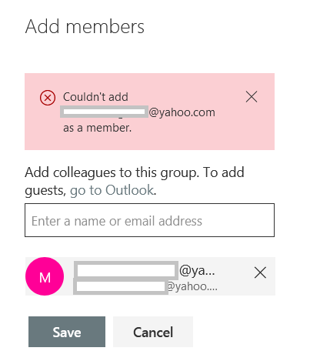
Task: Click the pink M avatar
Action: (x=45, y=276)
